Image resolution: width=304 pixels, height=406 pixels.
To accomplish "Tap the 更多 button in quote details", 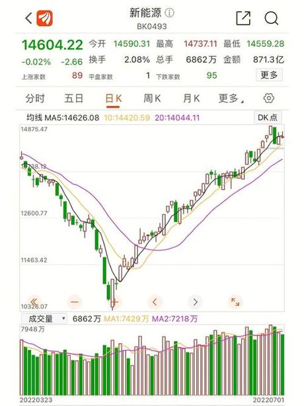I will tap(269, 75).
